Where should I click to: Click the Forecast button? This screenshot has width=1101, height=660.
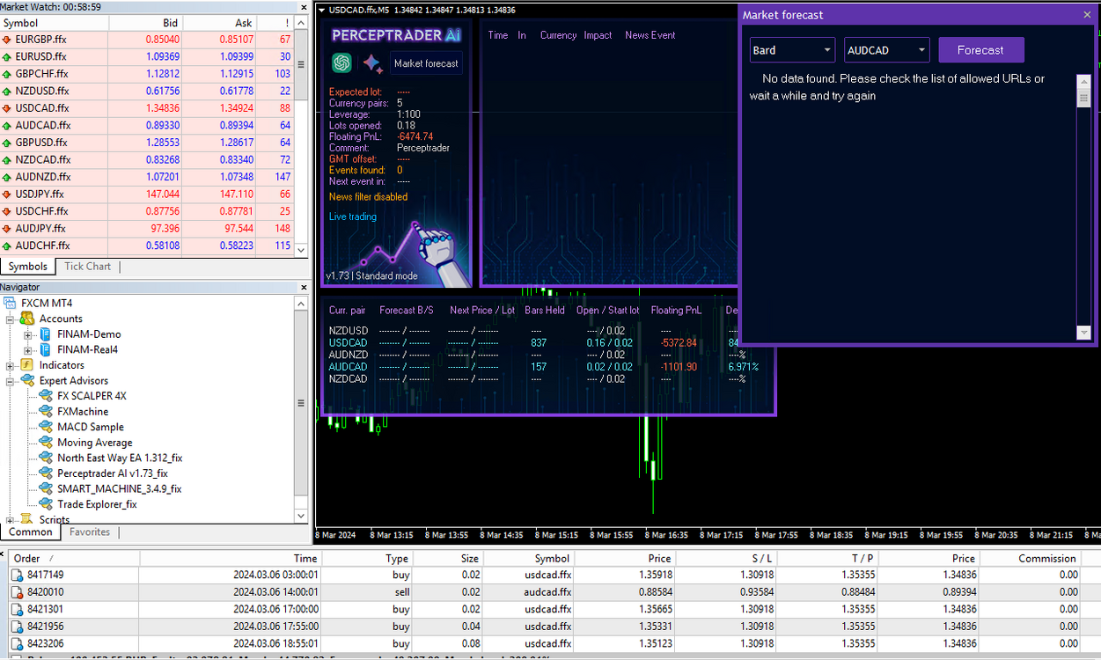point(981,50)
